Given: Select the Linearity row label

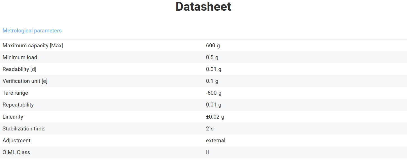Looking at the screenshot, I should pyautogui.click(x=13, y=117).
